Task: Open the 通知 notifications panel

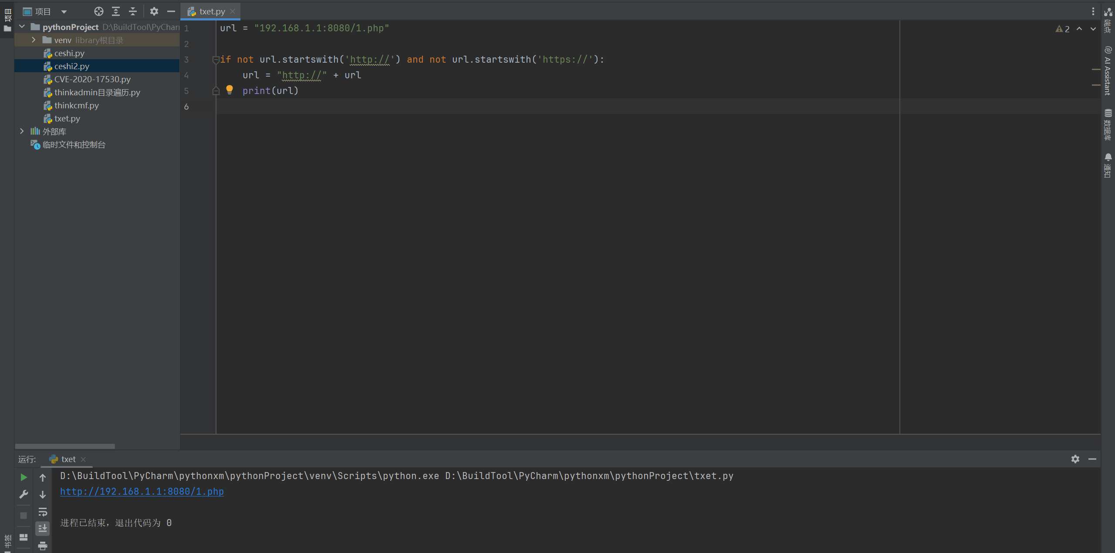Action: coord(1108,165)
